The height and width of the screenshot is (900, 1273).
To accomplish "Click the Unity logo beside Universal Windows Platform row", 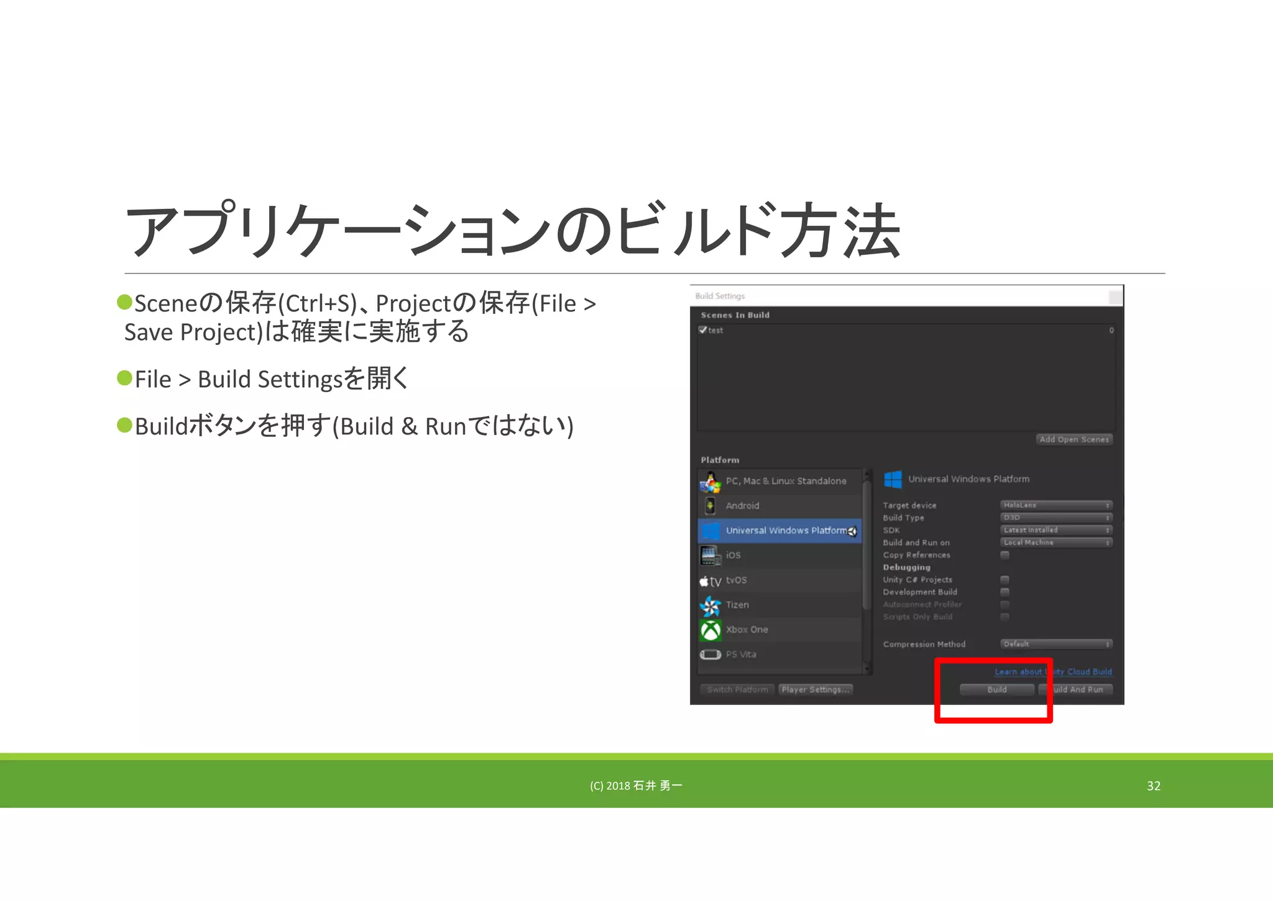I will tap(852, 531).
